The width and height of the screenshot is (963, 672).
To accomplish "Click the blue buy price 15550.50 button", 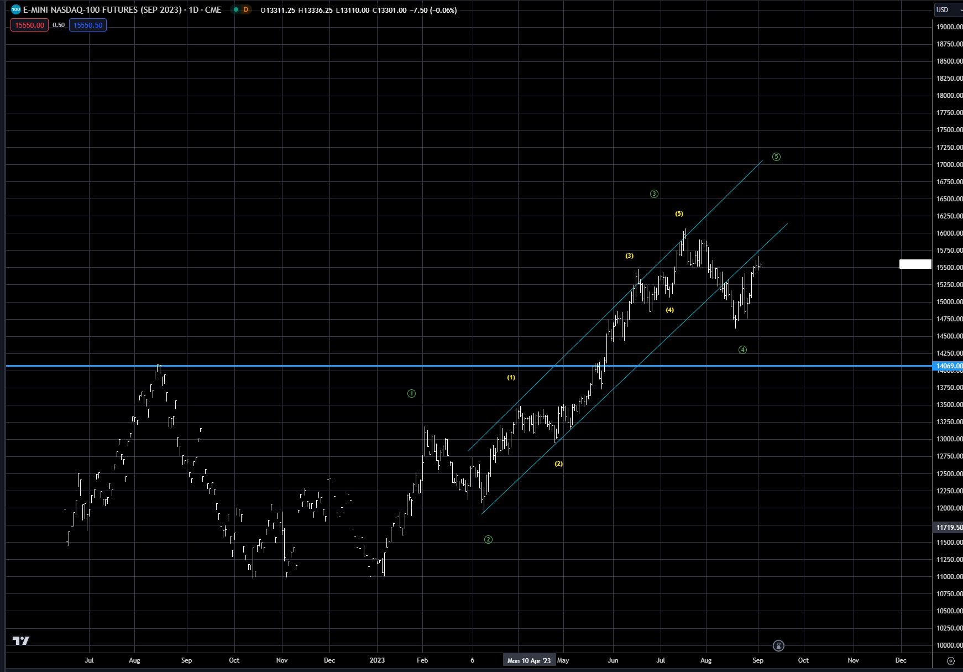I will (88, 25).
